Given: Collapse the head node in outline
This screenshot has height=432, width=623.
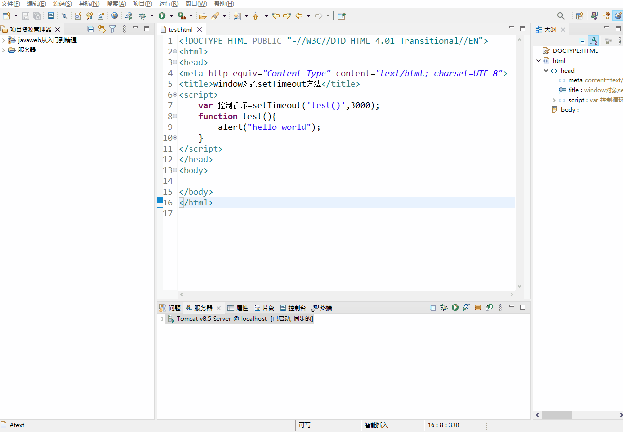Looking at the screenshot, I should (x=546, y=71).
